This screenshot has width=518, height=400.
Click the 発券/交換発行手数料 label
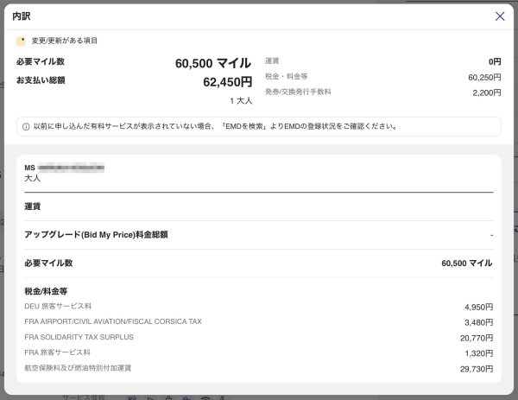click(298, 92)
